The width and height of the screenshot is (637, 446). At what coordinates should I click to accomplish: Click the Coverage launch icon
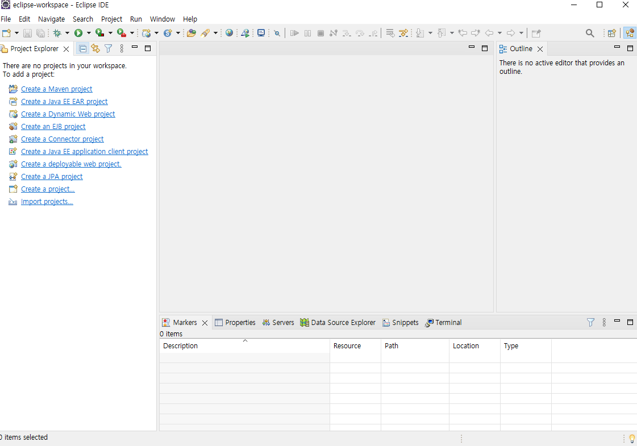(99, 33)
